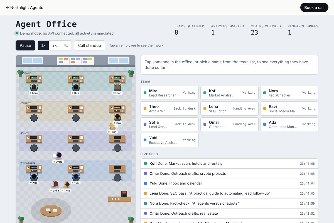Pause the simulation

pyautogui.click(x=25, y=45)
